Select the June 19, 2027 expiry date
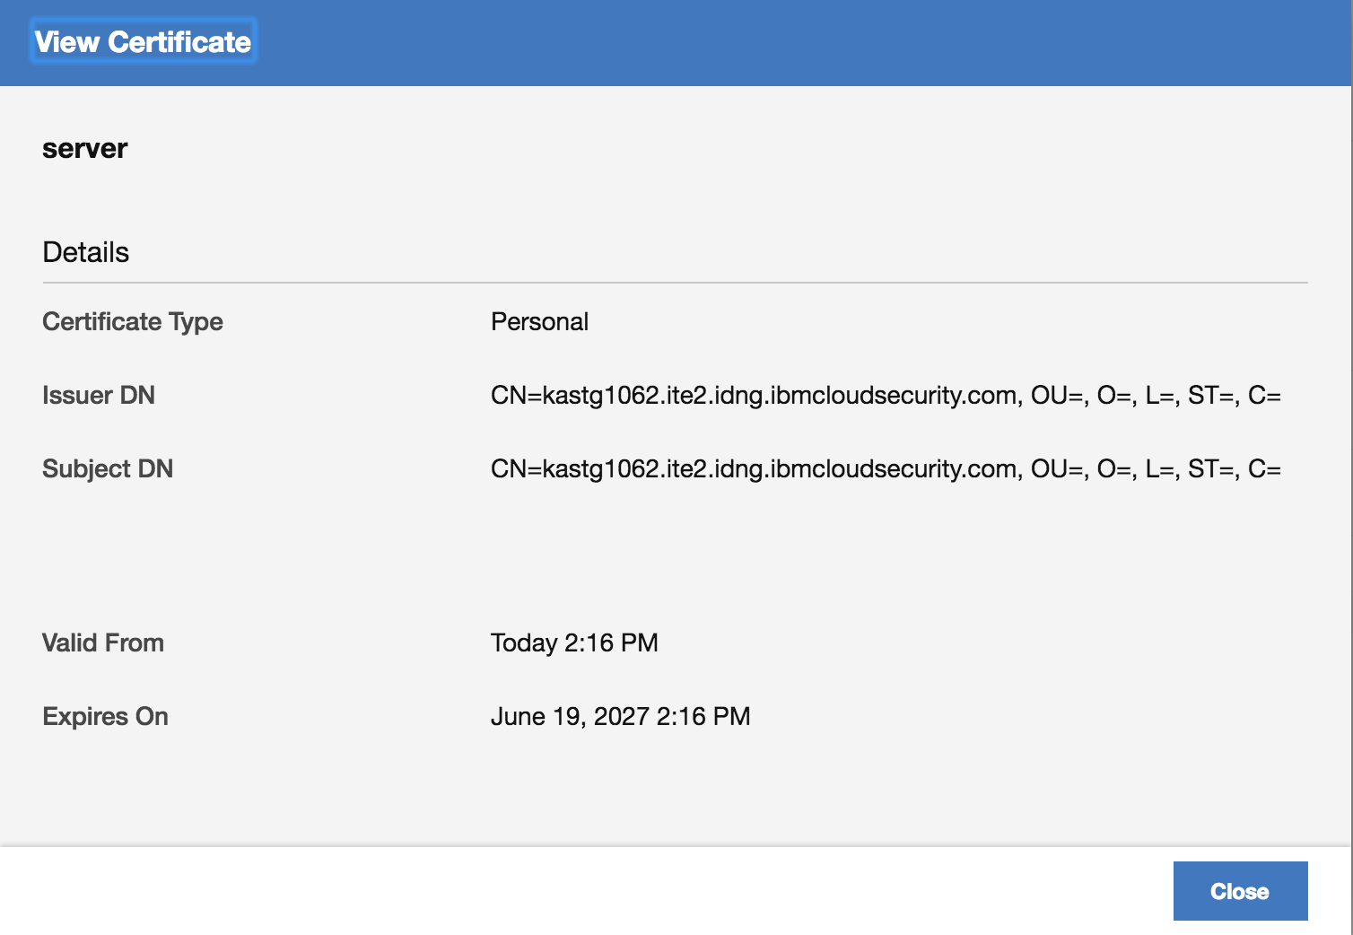This screenshot has height=935, width=1353. (x=622, y=716)
